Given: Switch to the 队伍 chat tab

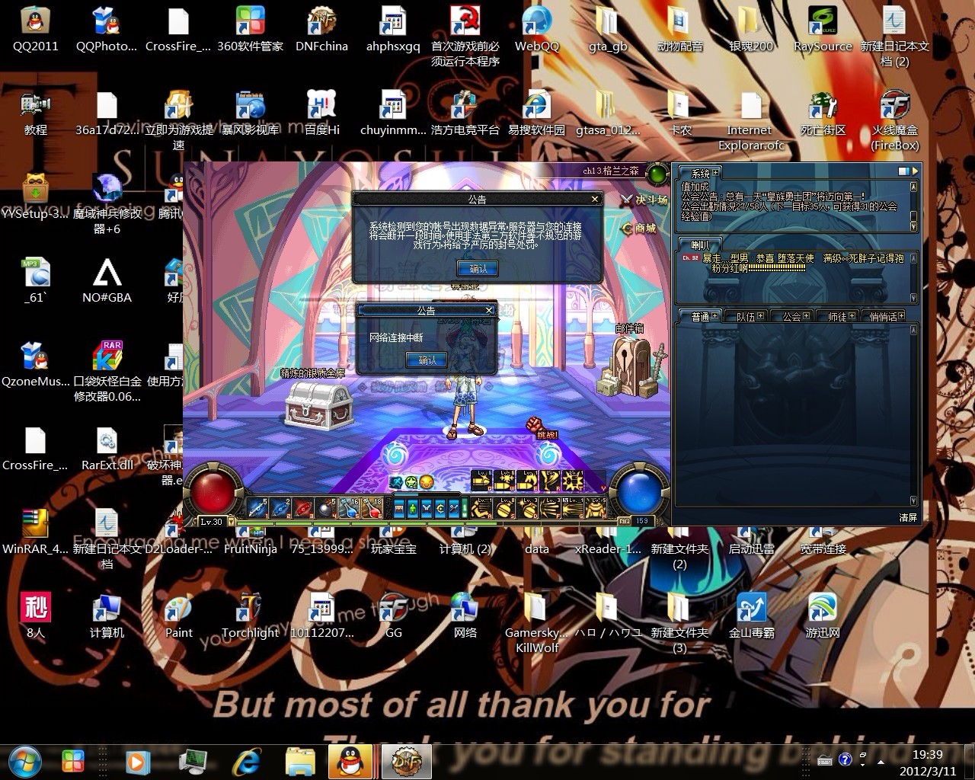Looking at the screenshot, I should pos(746,316).
